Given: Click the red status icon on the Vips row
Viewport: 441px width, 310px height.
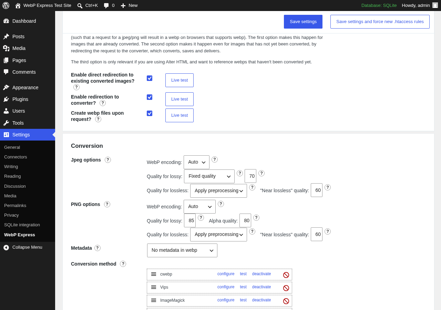Looking at the screenshot, I should click(286, 288).
